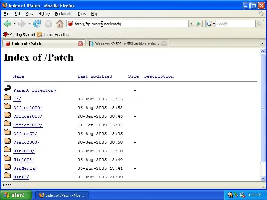Open the Bookmarks menu
The height and width of the screenshot is (200, 267).
(64, 14)
